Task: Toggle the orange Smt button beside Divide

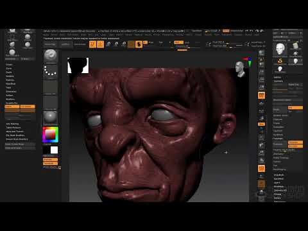Action: click(295, 108)
